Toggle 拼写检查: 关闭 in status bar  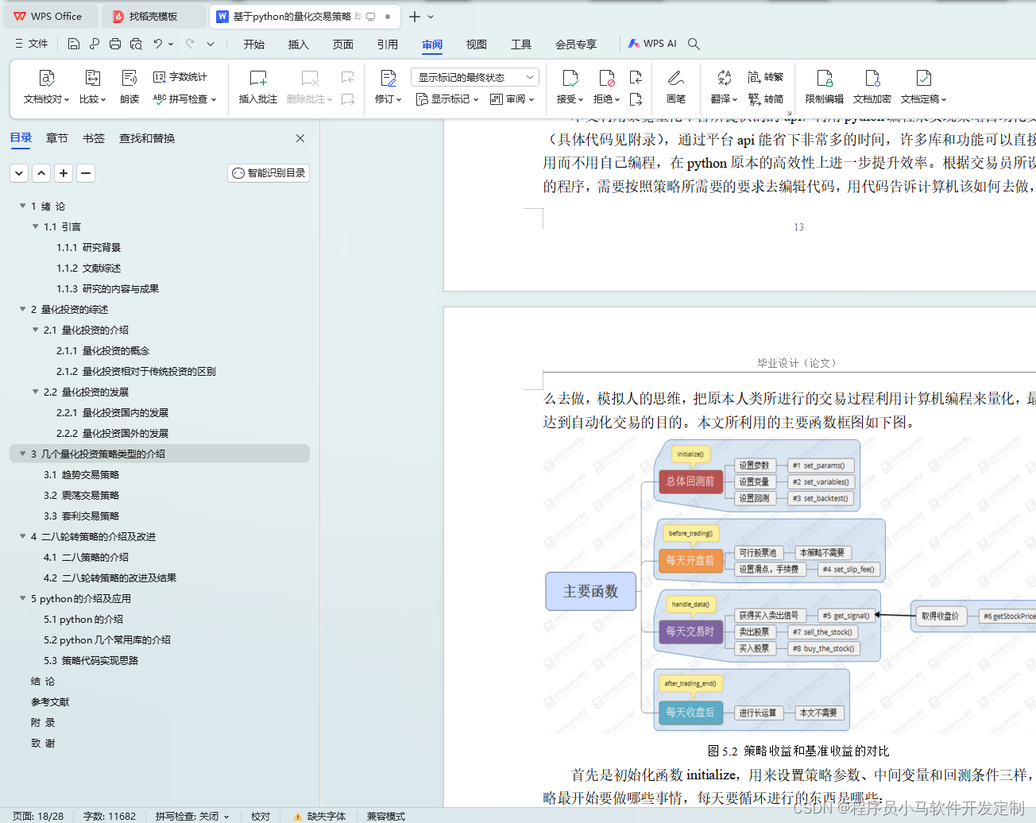(191, 816)
